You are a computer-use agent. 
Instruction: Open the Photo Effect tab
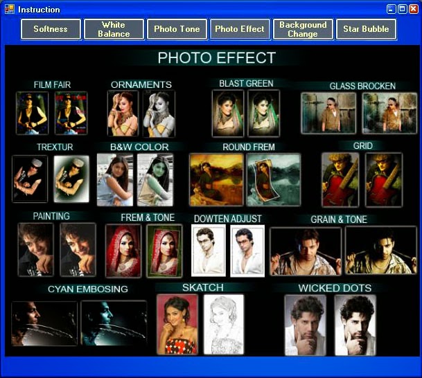pos(240,29)
